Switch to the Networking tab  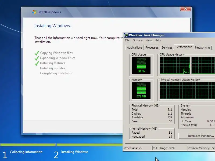click(202, 47)
